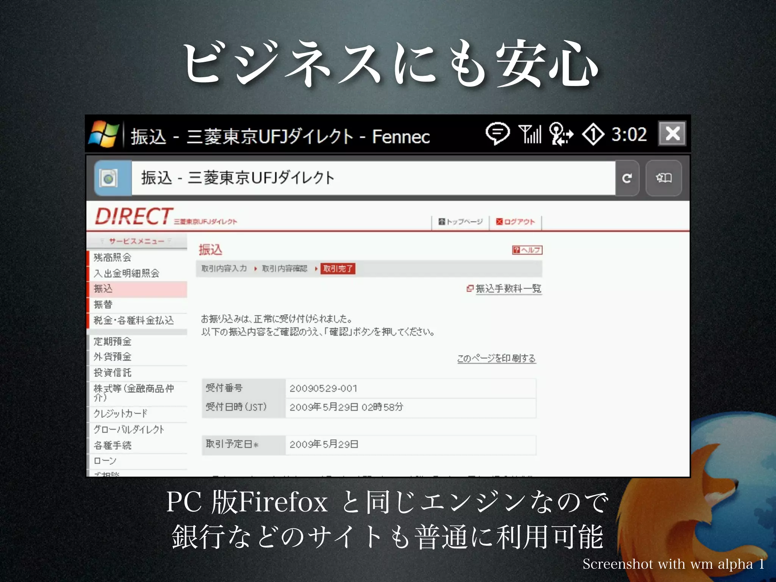Collapse the サービスメニュー header
This screenshot has width=776, height=582.
pos(136,241)
